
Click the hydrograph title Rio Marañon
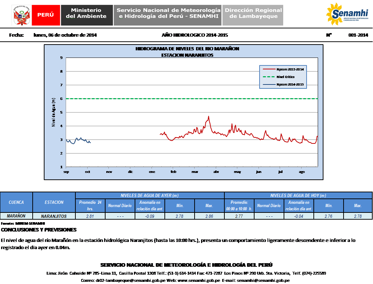pos(187,49)
